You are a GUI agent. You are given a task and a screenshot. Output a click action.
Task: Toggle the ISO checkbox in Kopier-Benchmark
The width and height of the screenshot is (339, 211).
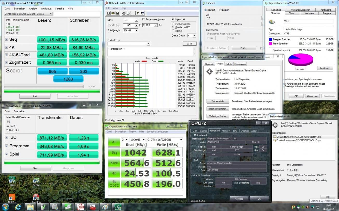click(6, 137)
